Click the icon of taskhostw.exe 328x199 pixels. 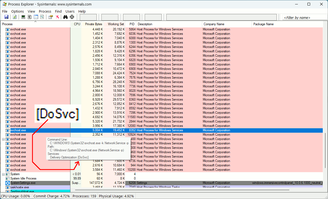coord(7,187)
